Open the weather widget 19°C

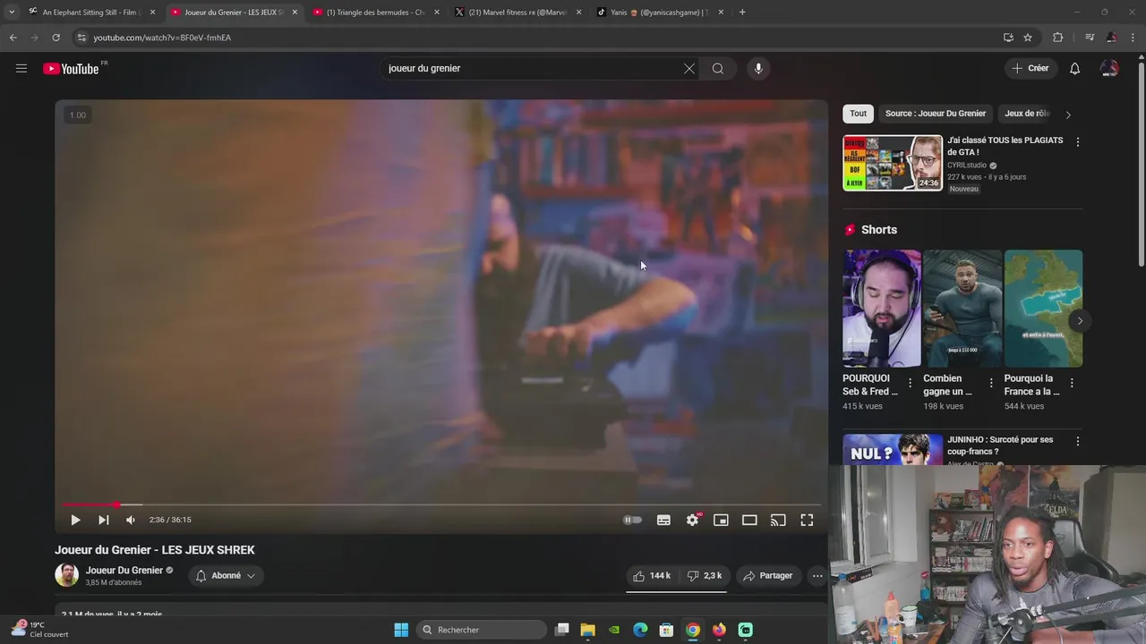pos(39,630)
